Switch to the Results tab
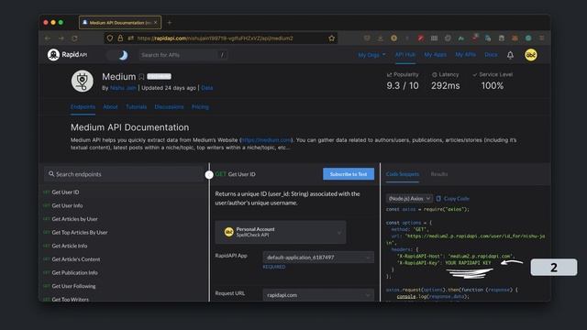 pos(438,174)
